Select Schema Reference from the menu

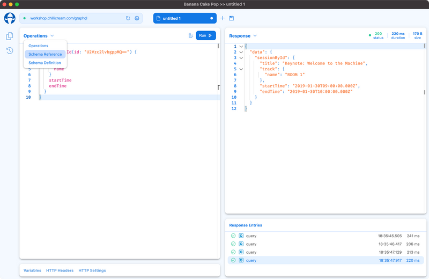pyautogui.click(x=45, y=54)
